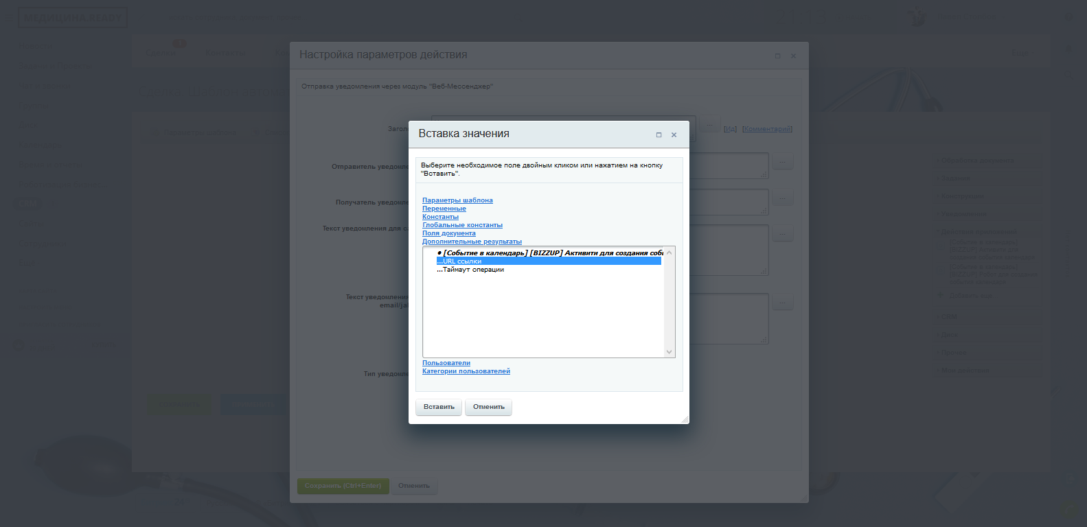Select the Таймаут операции list row
Image resolution: width=1087 pixels, height=527 pixels.
pos(549,270)
